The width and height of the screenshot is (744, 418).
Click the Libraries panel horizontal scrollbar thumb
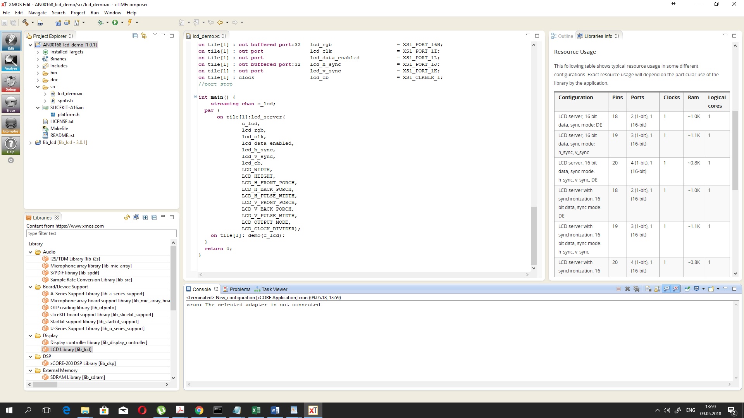click(45, 385)
